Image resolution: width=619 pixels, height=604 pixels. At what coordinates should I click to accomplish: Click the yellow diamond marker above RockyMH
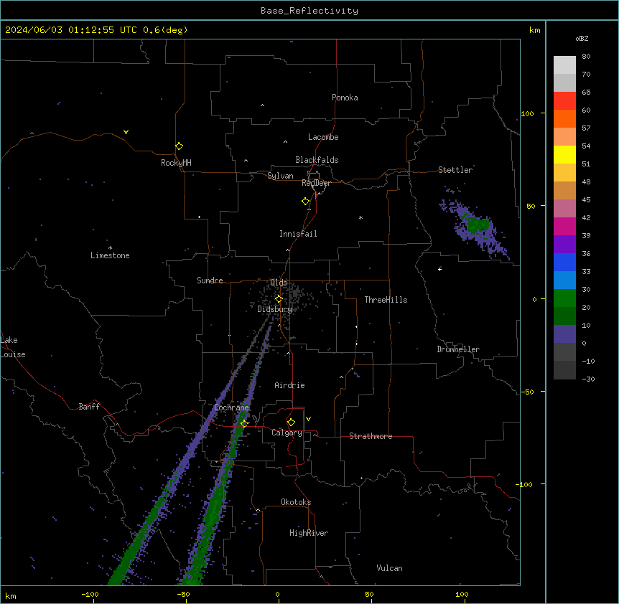[179, 146]
